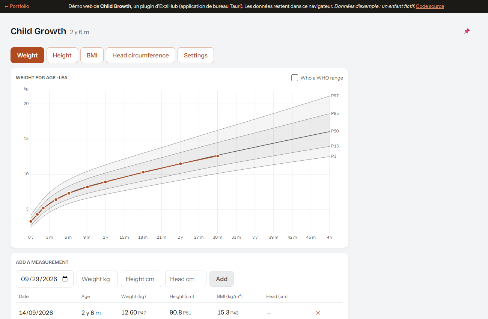Click the Child Growth heading
Screen dimensions: 488x319
coord(38,31)
